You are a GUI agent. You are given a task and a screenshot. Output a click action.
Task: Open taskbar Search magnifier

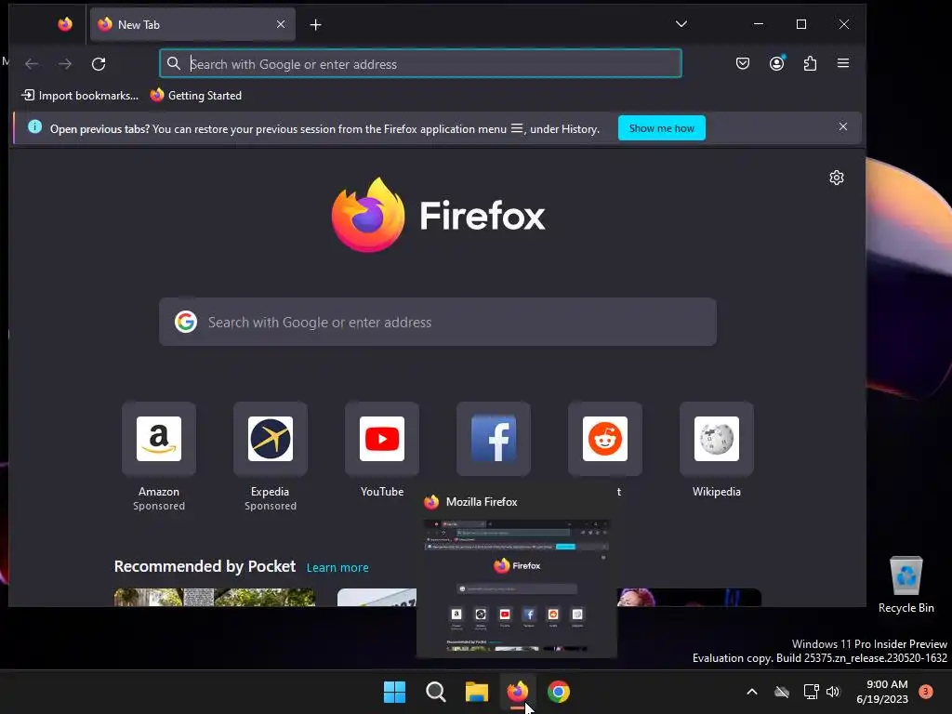point(436,692)
